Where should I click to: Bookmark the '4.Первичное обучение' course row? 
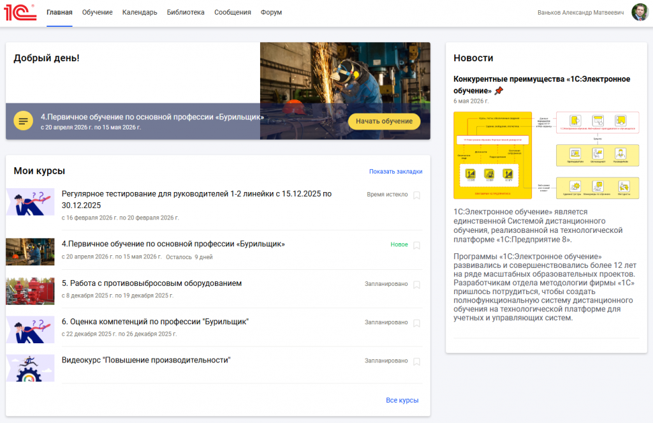(x=416, y=245)
